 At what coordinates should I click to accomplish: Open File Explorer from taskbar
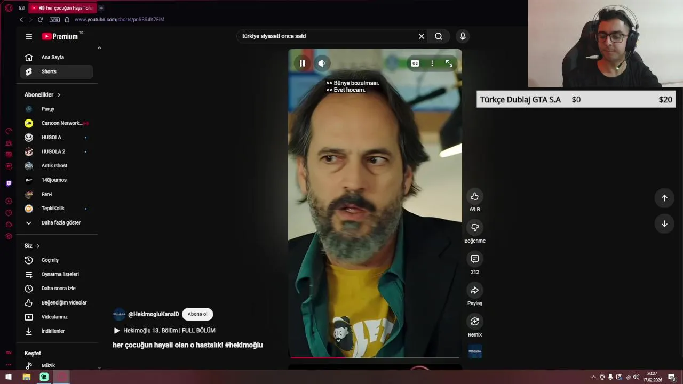click(x=27, y=377)
